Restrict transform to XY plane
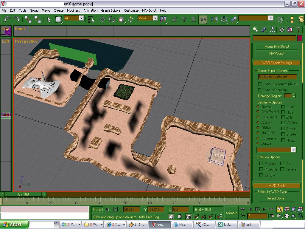Viewport: 305px width, 229px height. click(203, 20)
